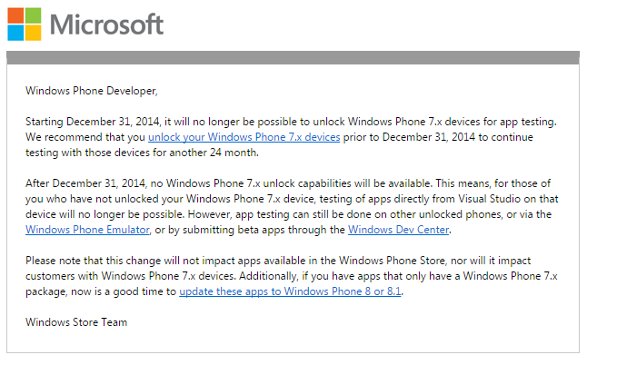Click the phrase 'Starting December 31, 2014'

[x=93, y=122]
